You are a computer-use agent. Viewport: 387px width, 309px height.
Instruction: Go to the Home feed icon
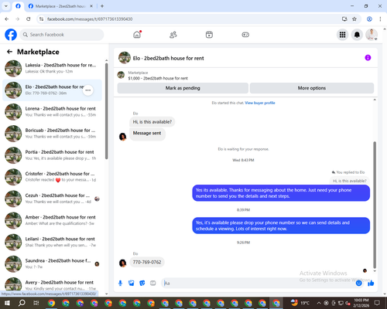pyautogui.click(x=137, y=35)
